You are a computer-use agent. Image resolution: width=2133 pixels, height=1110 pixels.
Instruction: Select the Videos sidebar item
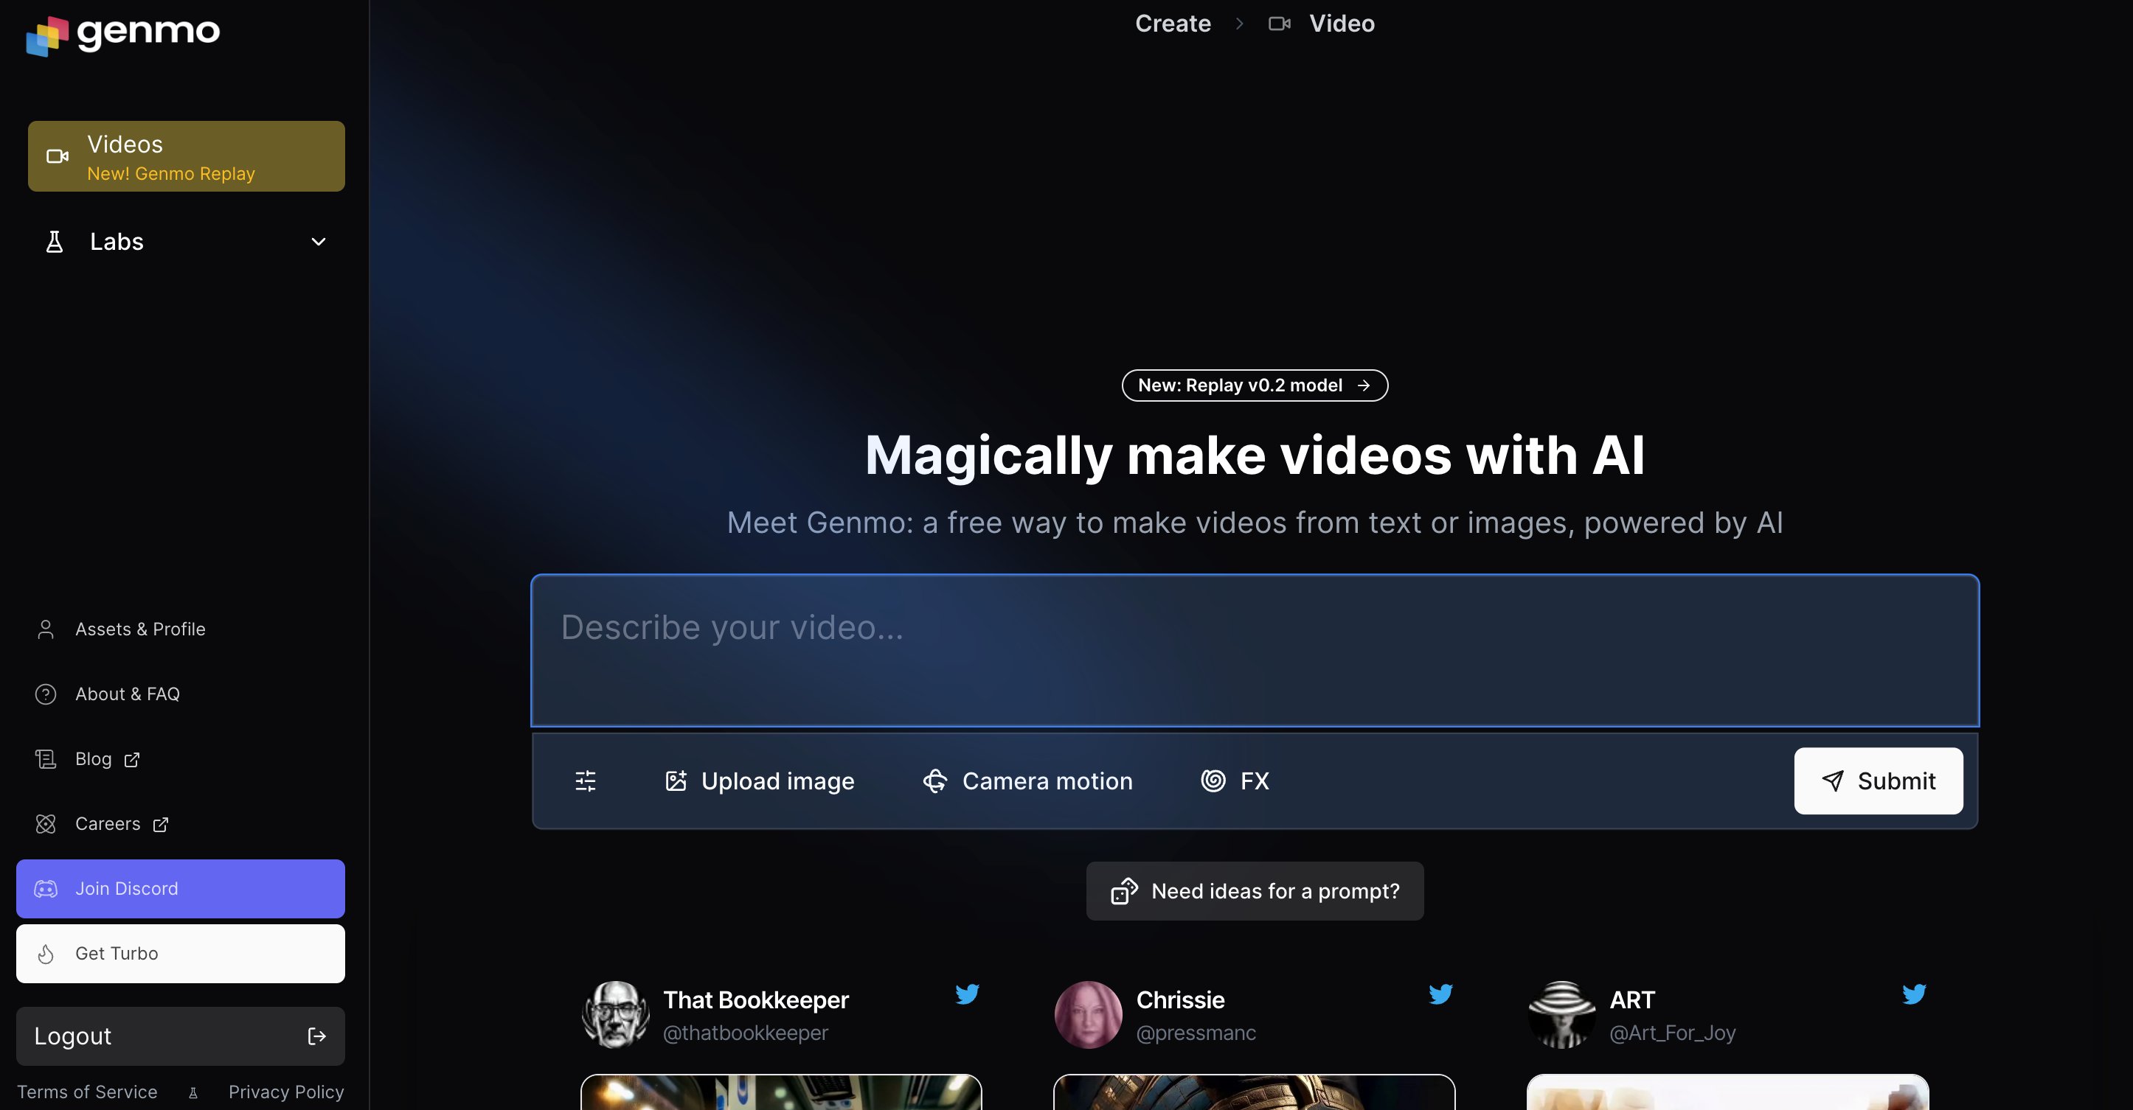pyautogui.click(x=187, y=156)
